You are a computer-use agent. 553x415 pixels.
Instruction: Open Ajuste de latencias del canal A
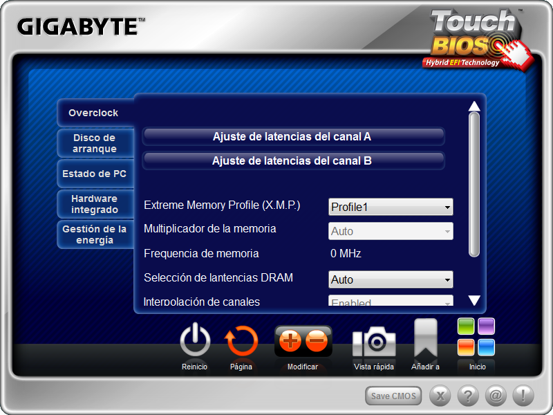click(x=292, y=137)
